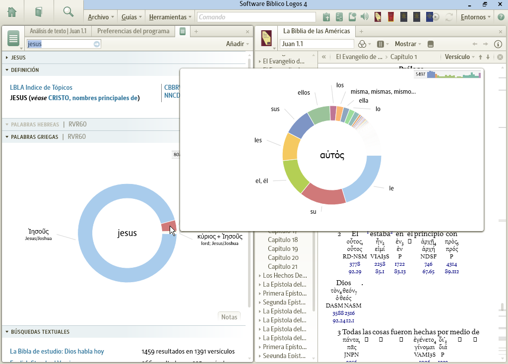Open the parallel columns dropdown
Screen dimensions: 508x364
[x=382, y=44]
